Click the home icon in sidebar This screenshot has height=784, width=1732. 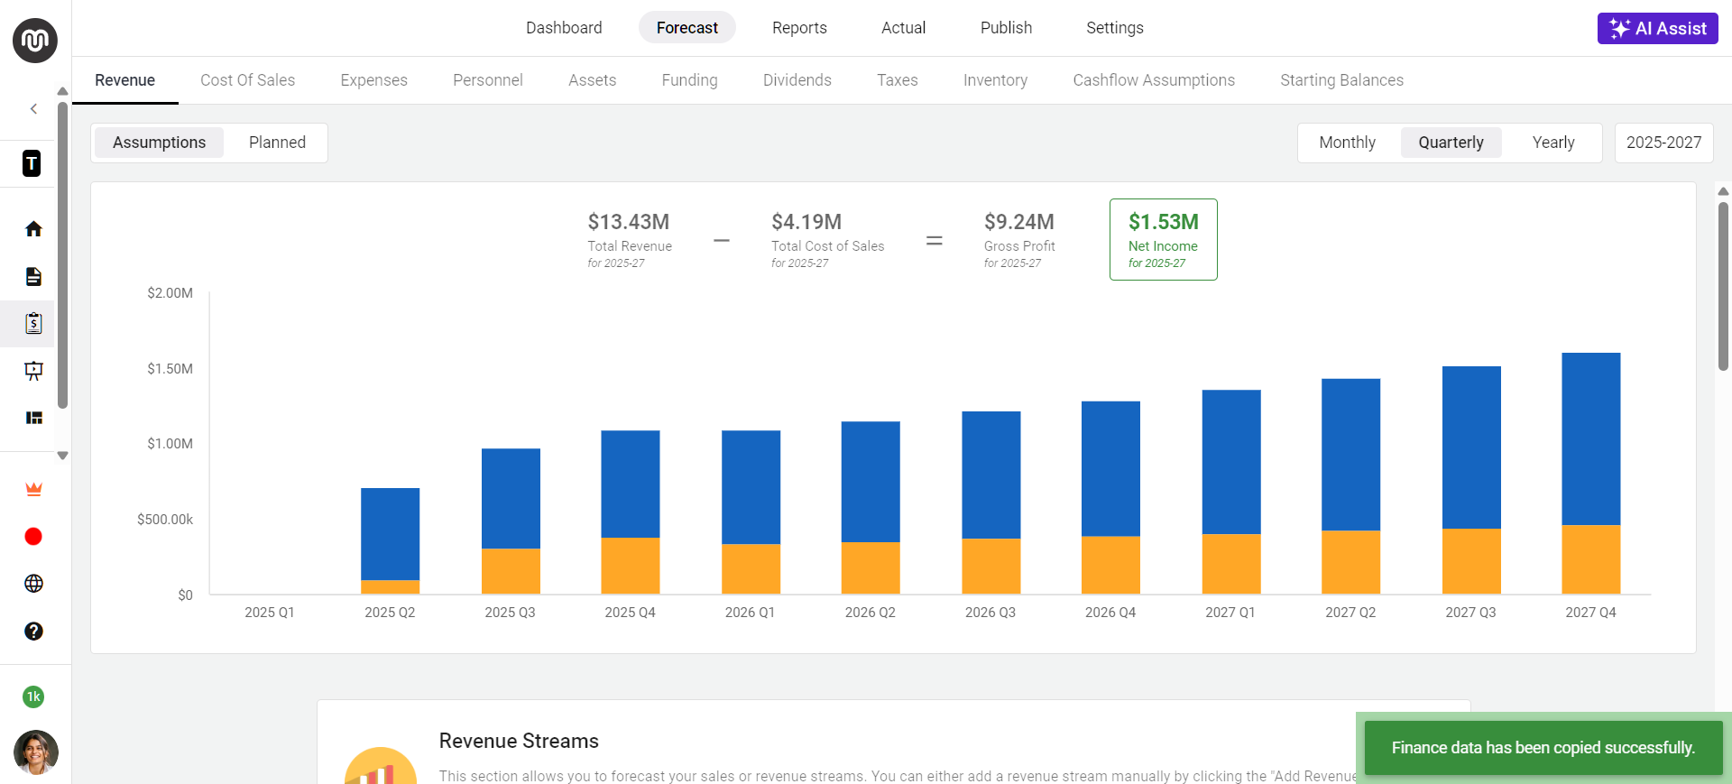tap(33, 229)
